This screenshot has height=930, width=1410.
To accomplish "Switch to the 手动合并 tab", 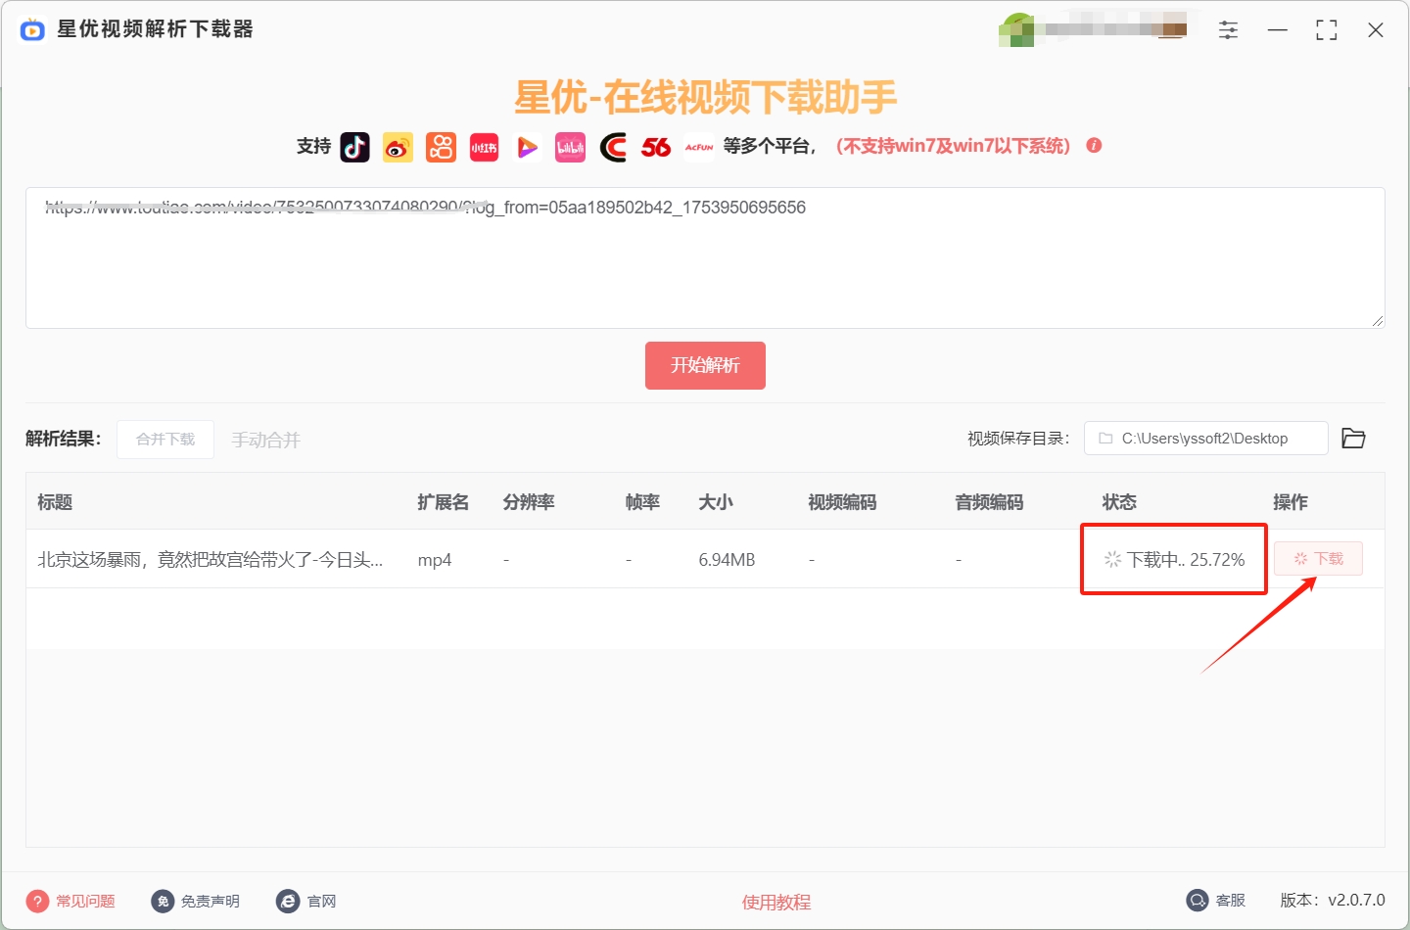I will pos(265,440).
